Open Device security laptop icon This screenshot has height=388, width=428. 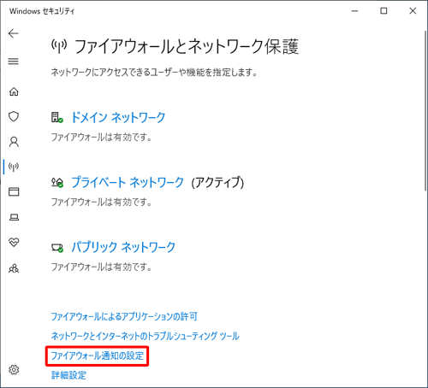click(x=14, y=217)
